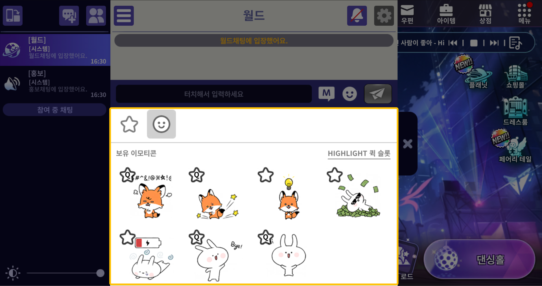
Task: Switch to the favorites star tab
Action: (129, 124)
